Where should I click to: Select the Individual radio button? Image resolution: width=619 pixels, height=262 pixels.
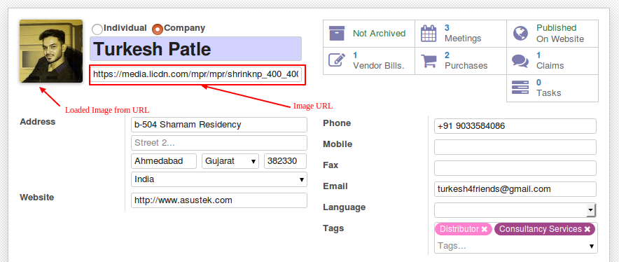tap(97, 29)
